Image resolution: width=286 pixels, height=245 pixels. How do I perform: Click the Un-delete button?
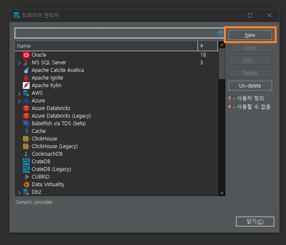coord(250,86)
